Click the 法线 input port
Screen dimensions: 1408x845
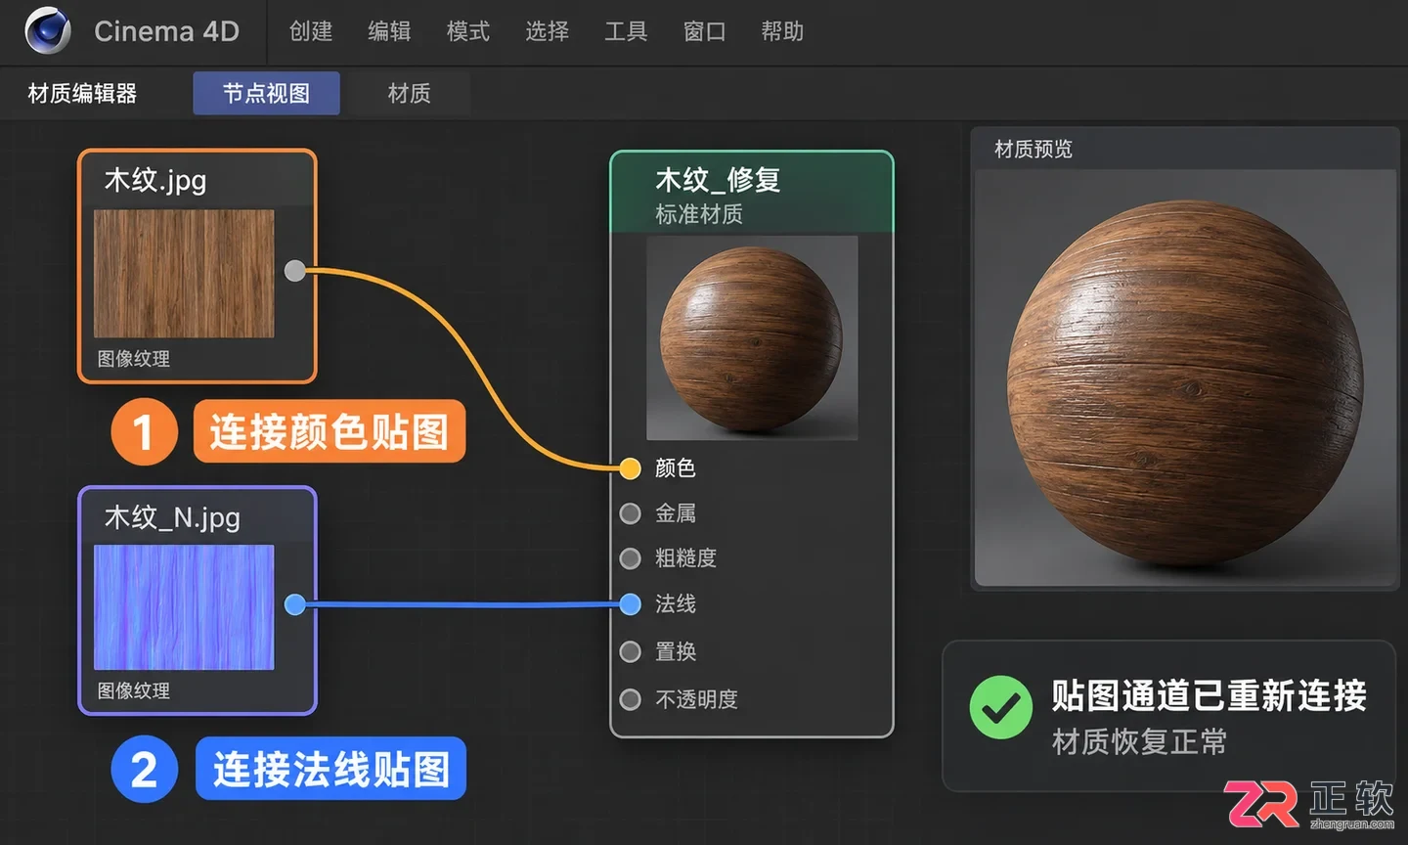[631, 603]
